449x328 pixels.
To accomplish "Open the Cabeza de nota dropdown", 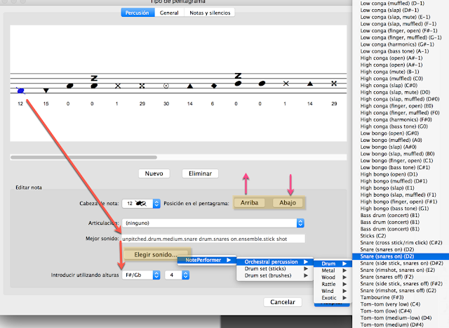I will 139,203.
